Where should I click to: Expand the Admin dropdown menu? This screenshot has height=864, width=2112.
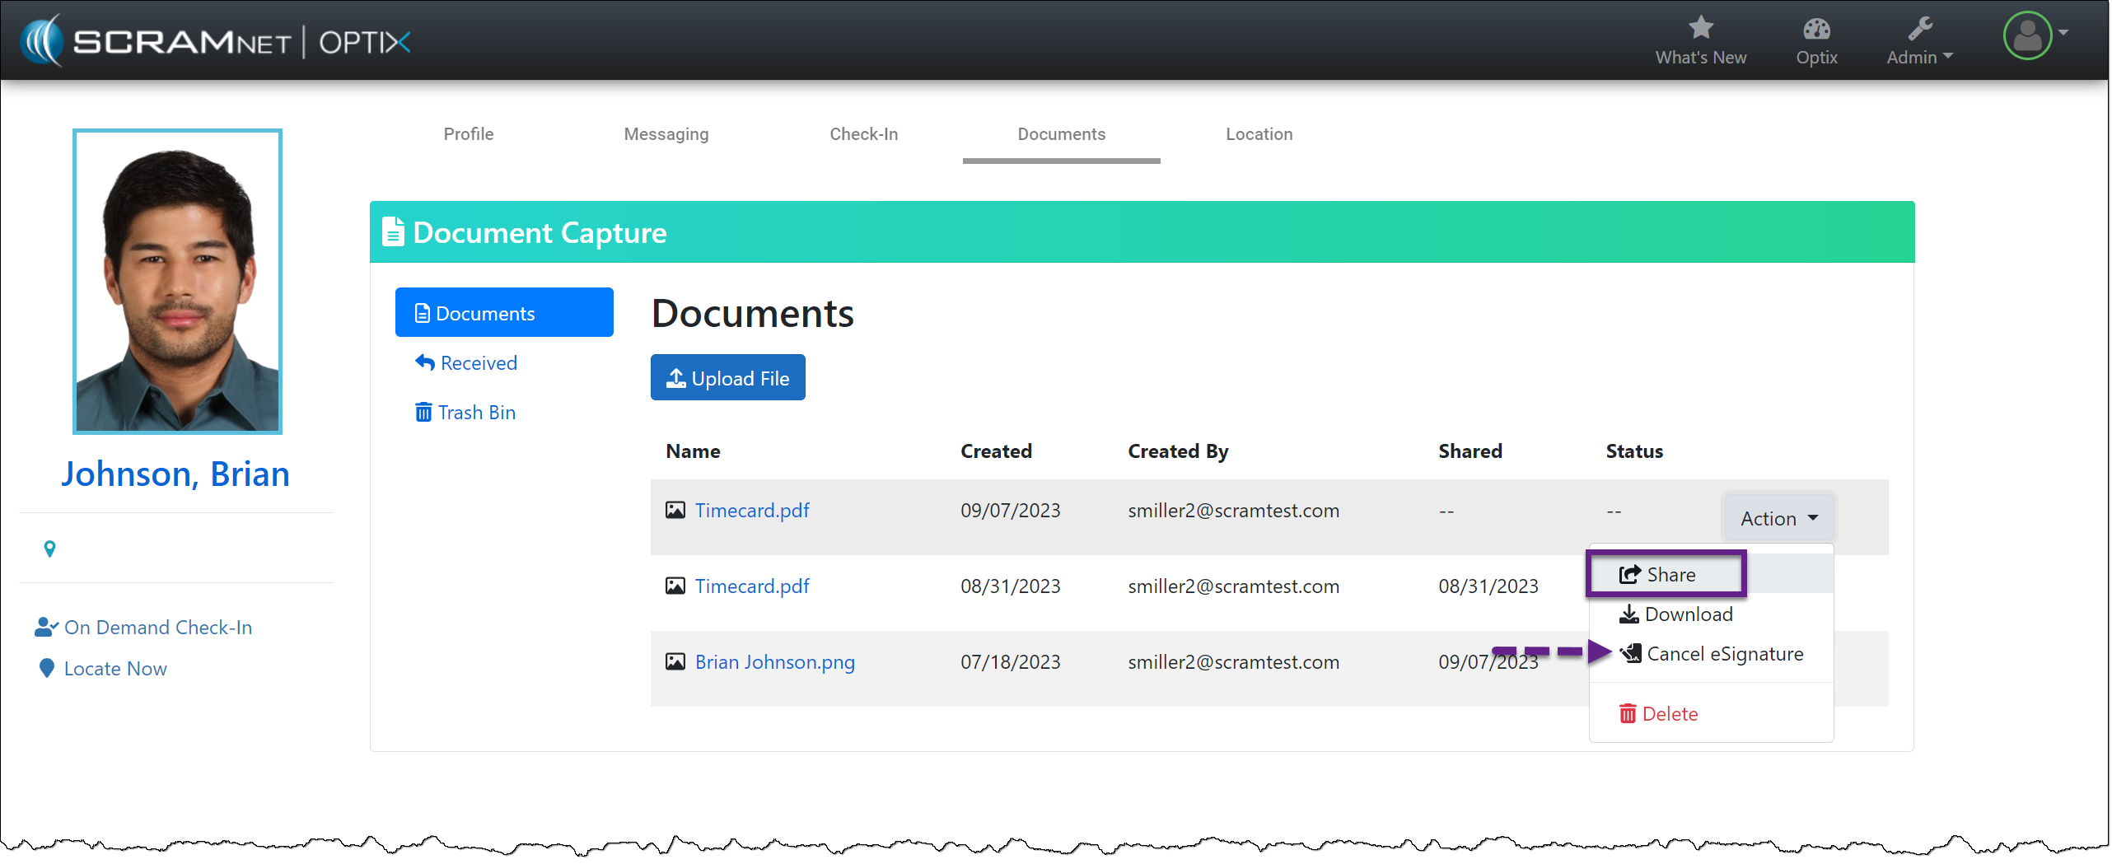click(1918, 57)
